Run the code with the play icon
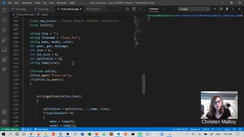 click(128, 9)
